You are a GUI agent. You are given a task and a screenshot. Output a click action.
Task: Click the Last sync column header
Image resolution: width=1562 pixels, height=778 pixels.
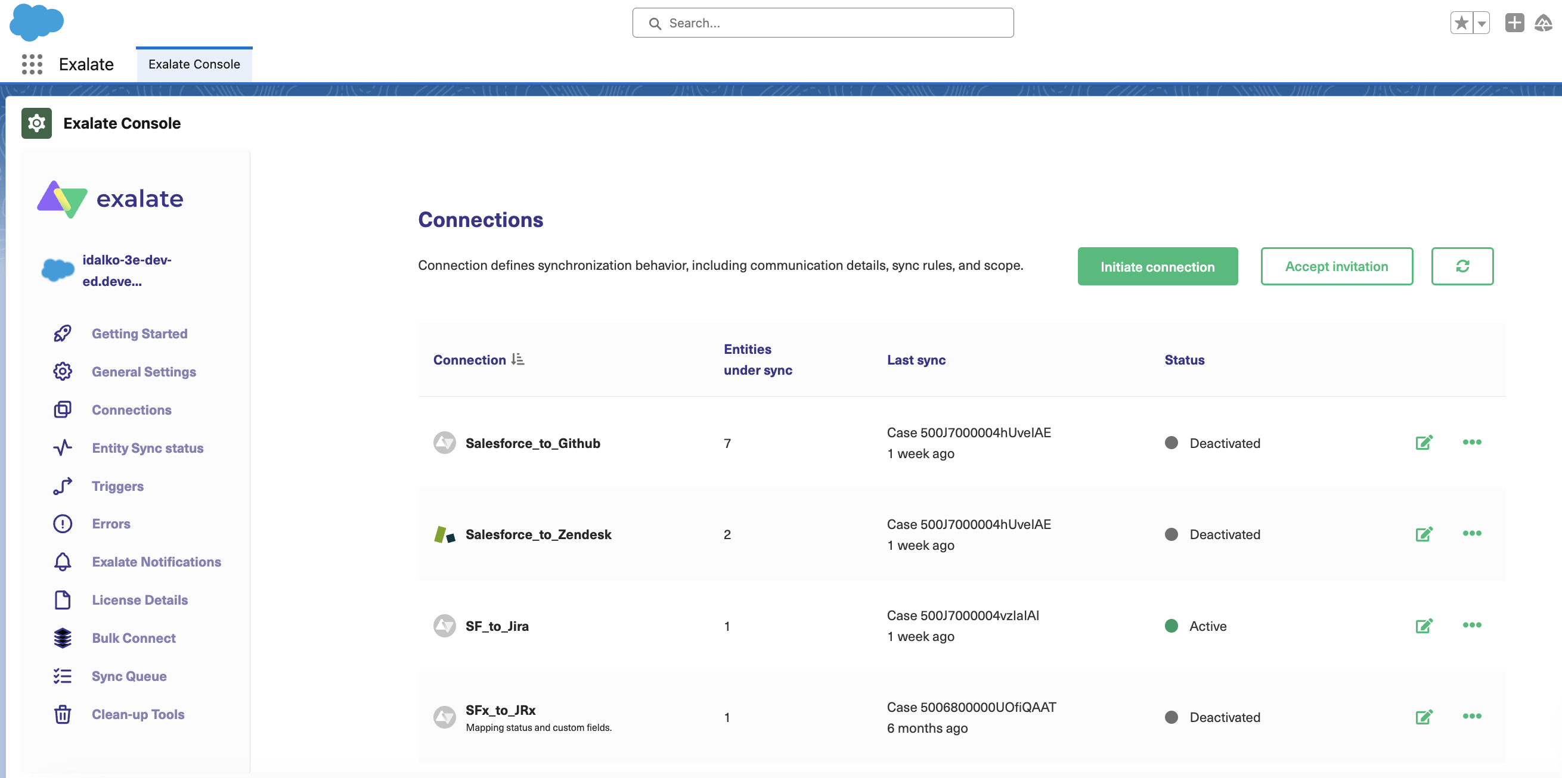tap(916, 360)
